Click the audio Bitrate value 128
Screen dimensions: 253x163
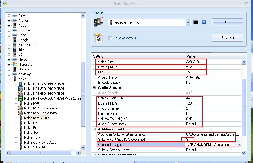click(189, 103)
